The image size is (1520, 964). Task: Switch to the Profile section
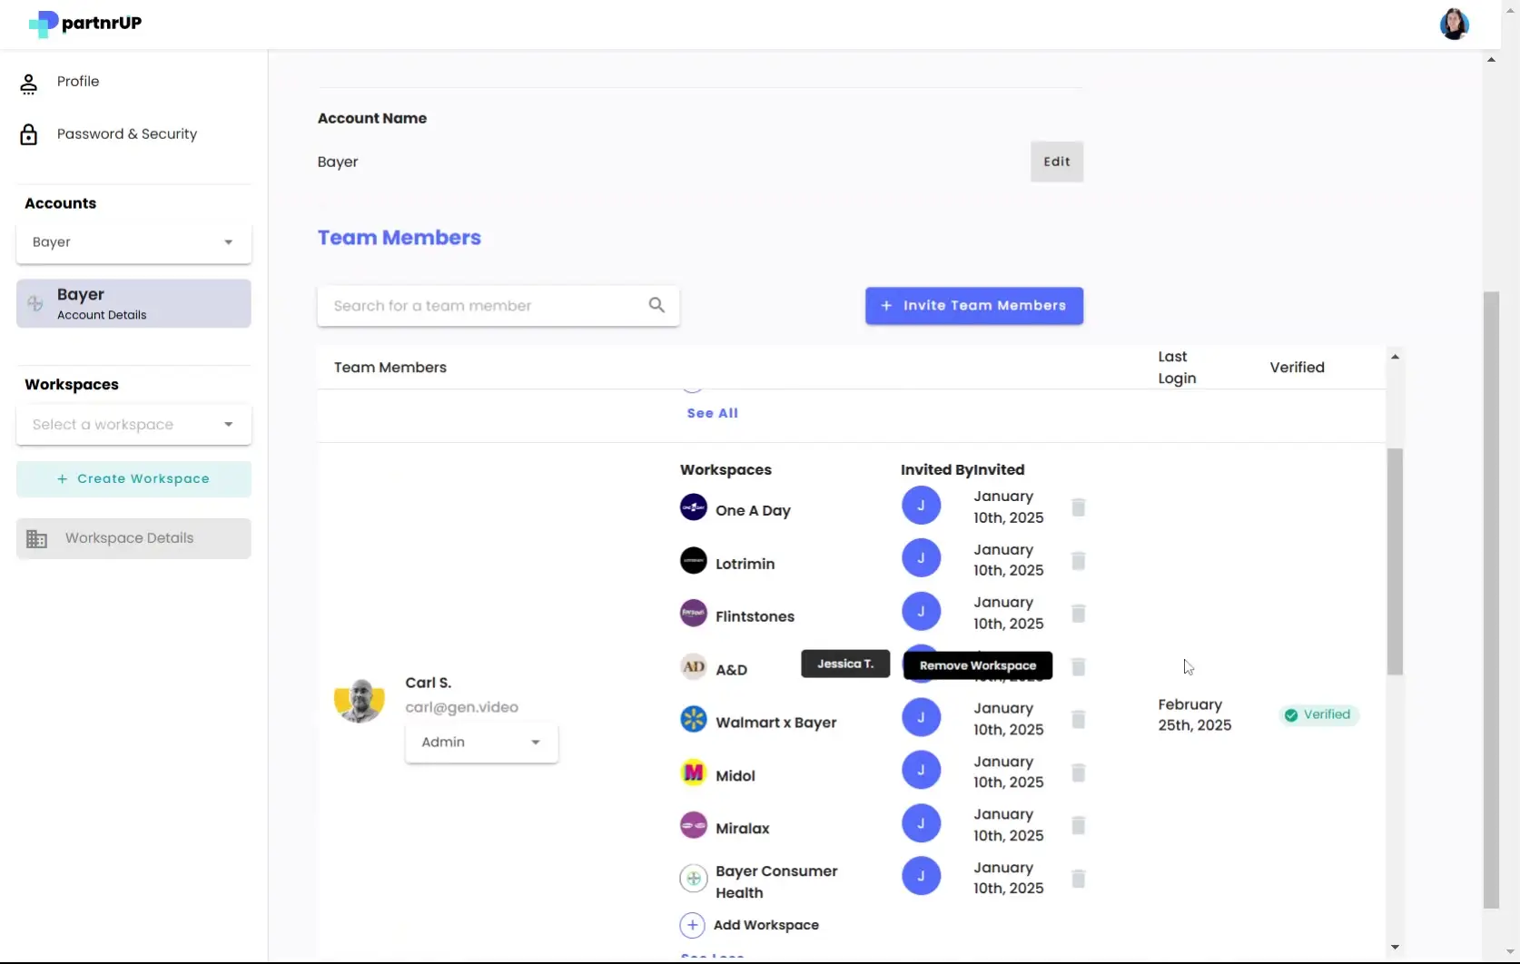point(77,82)
